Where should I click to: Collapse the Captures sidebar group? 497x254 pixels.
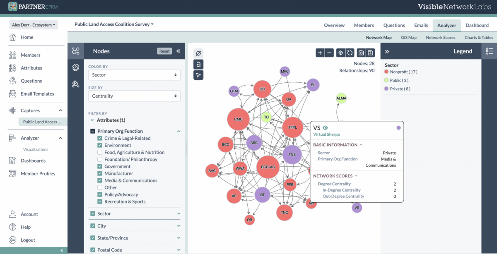[x=60, y=110]
